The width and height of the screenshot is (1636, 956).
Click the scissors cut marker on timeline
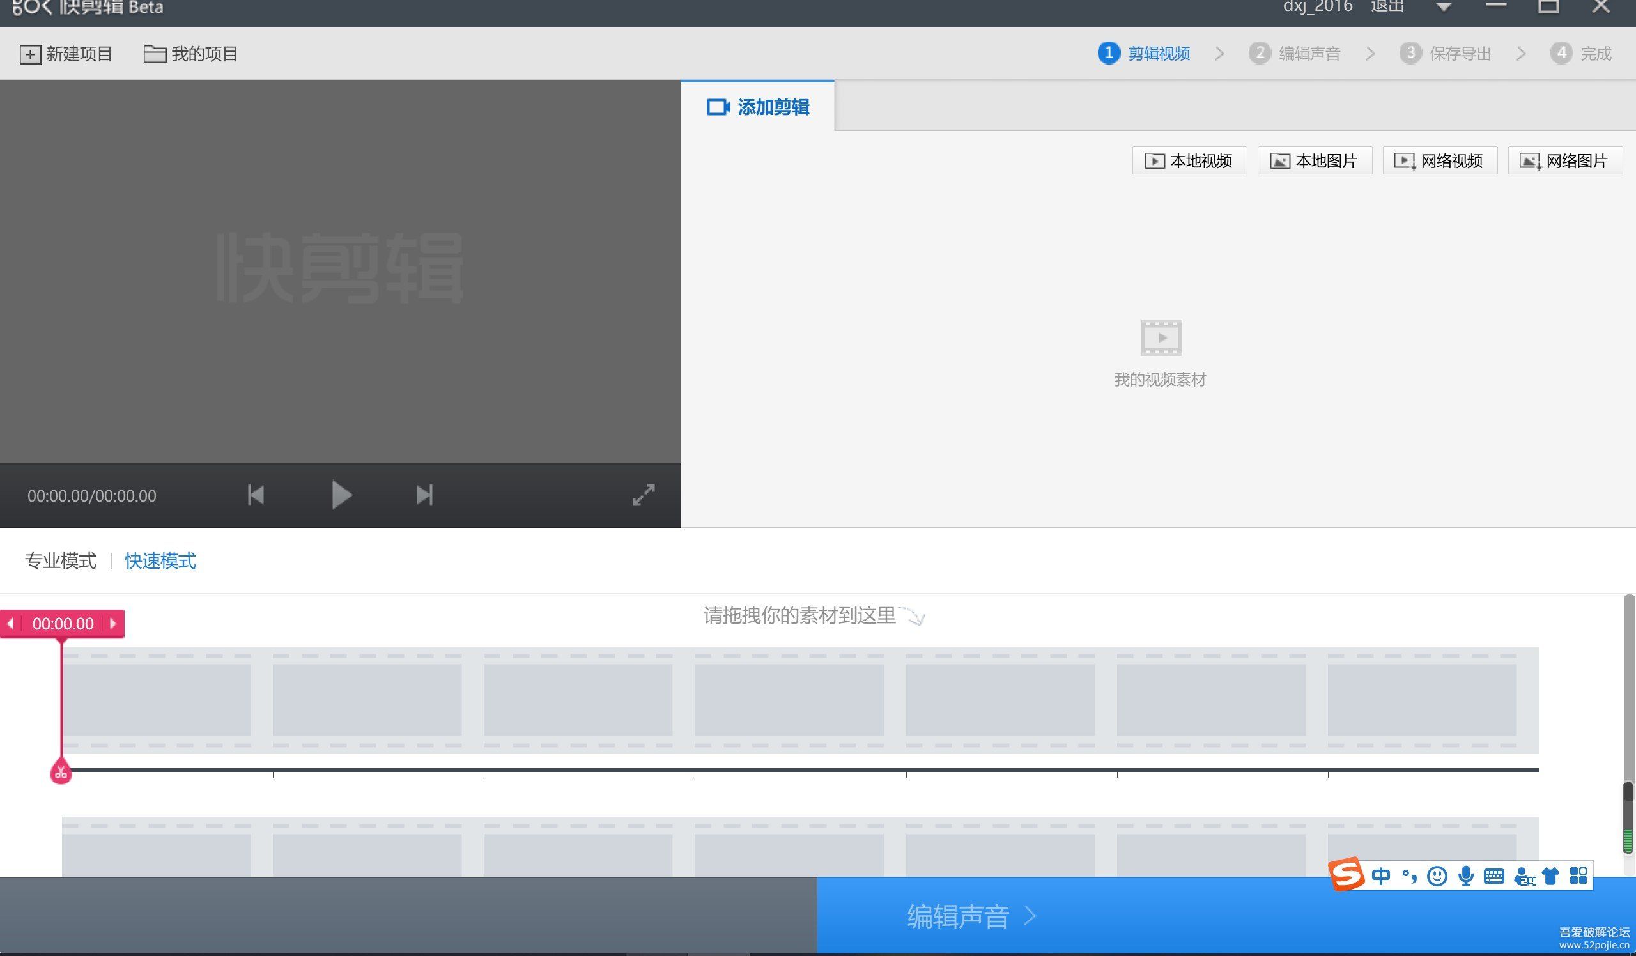[x=61, y=773]
